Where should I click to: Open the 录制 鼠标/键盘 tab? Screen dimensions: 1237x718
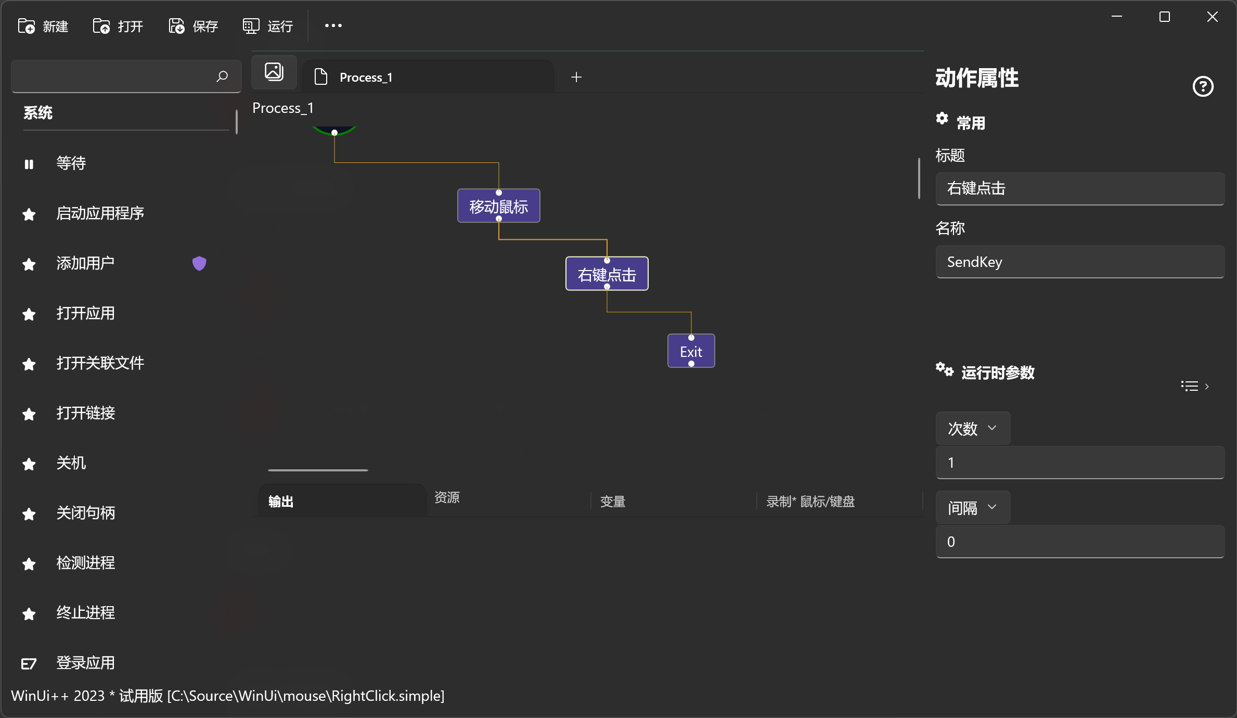[810, 502]
